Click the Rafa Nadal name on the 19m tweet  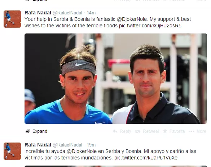[38, 145]
